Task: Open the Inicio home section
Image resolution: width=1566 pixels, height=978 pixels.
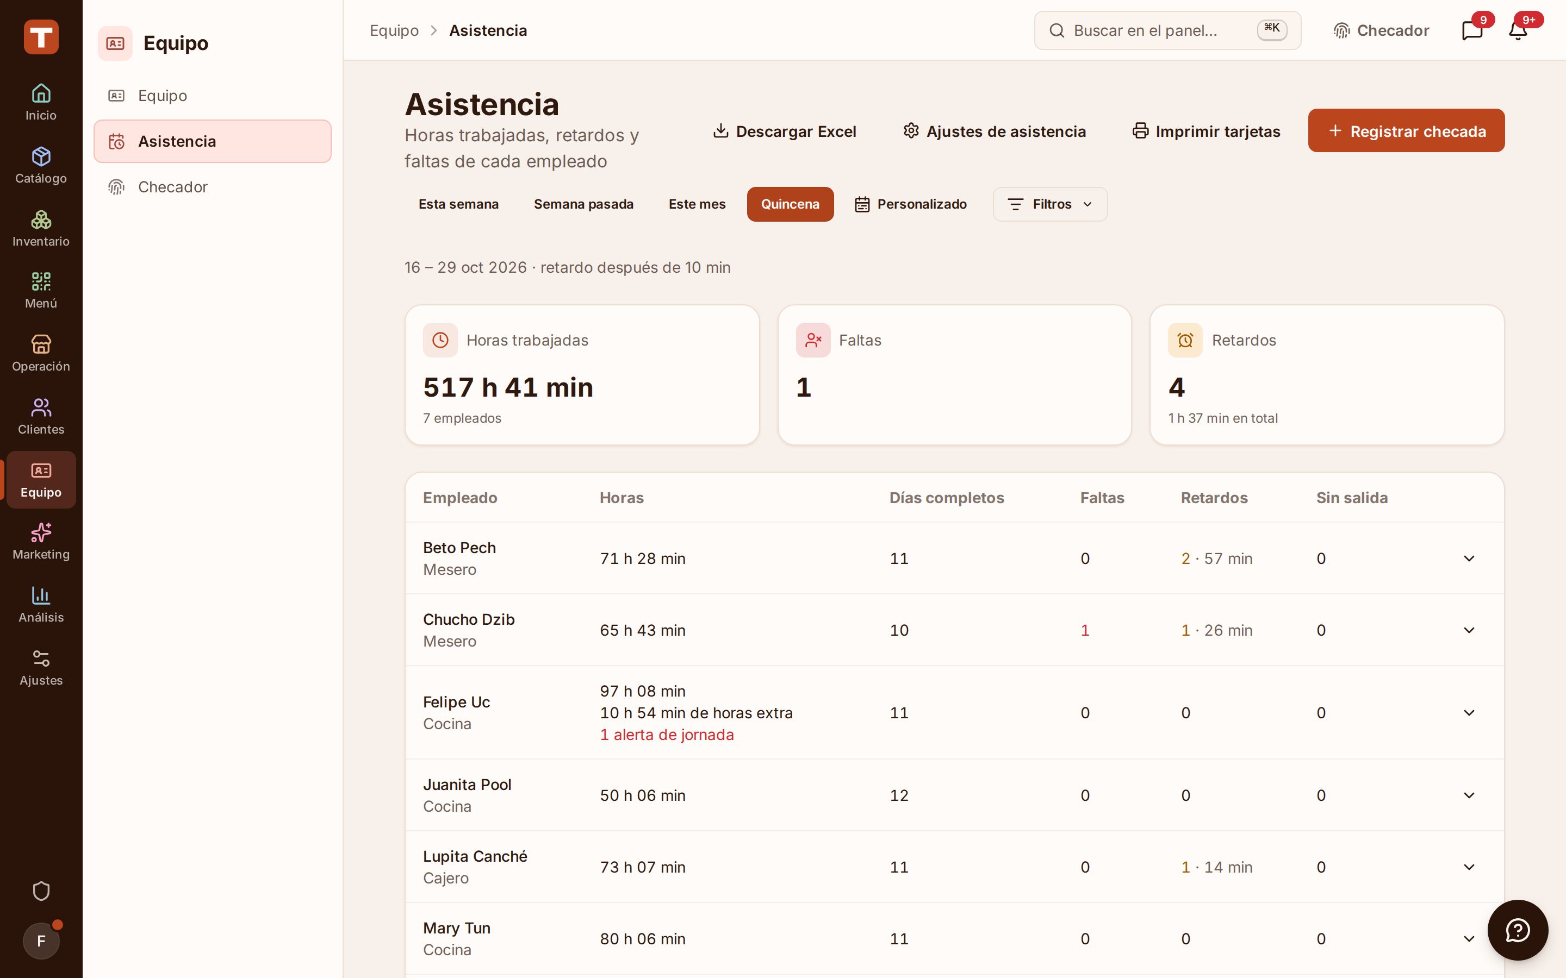Action: 41,102
